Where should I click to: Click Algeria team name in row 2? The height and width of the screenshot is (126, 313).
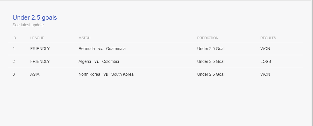85,61
